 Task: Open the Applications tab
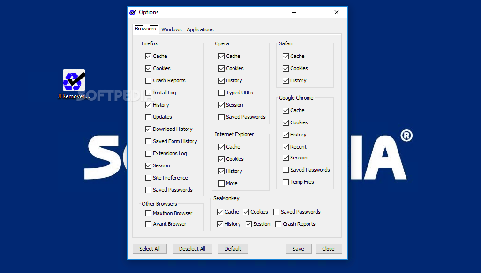(x=200, y=29)
